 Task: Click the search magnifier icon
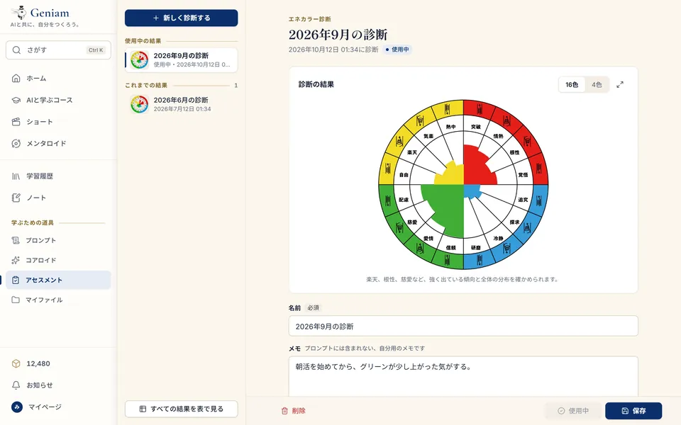click(x=16, y=50)
